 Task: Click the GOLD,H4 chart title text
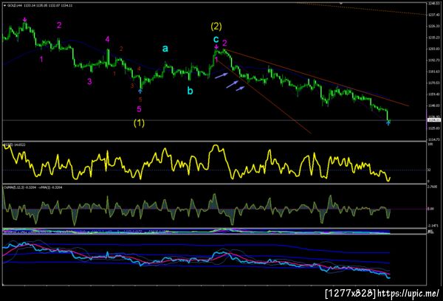click(13, 6)
